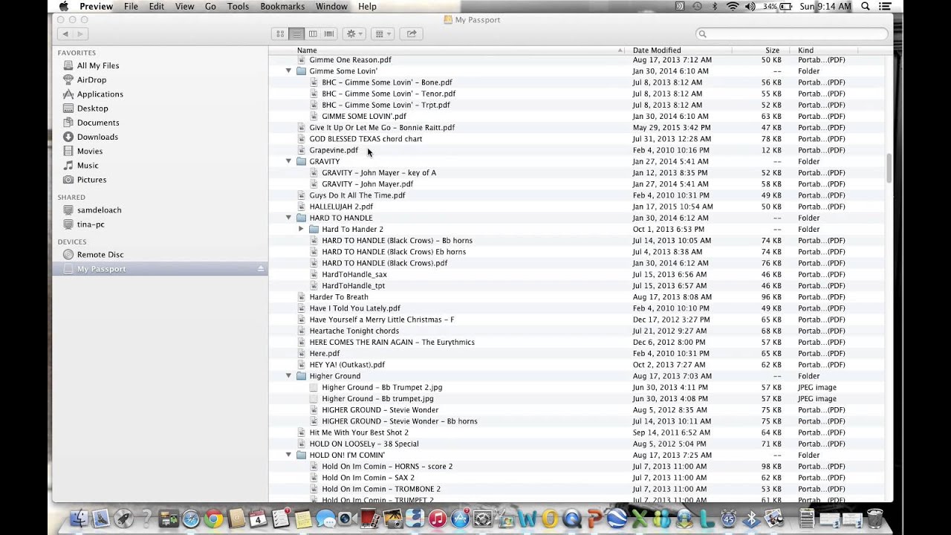Image resolution: width=951 pixels, height=535 pixels.
Task: Open All My Files in sidebar
Action: click(x=97, y=65)
